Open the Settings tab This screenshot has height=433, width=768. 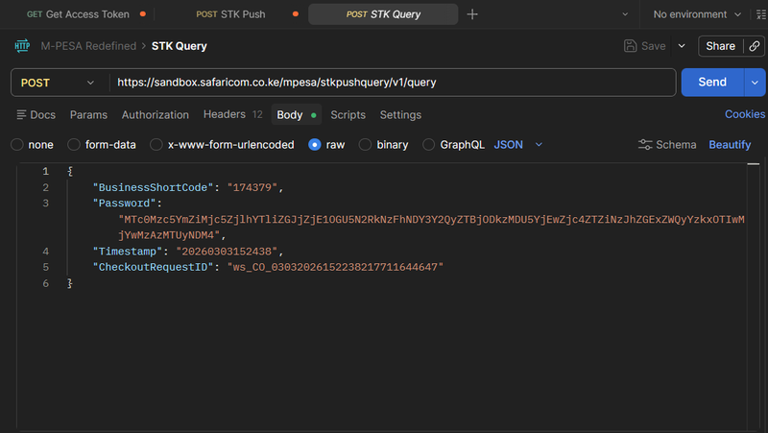(x=400, y=114)
